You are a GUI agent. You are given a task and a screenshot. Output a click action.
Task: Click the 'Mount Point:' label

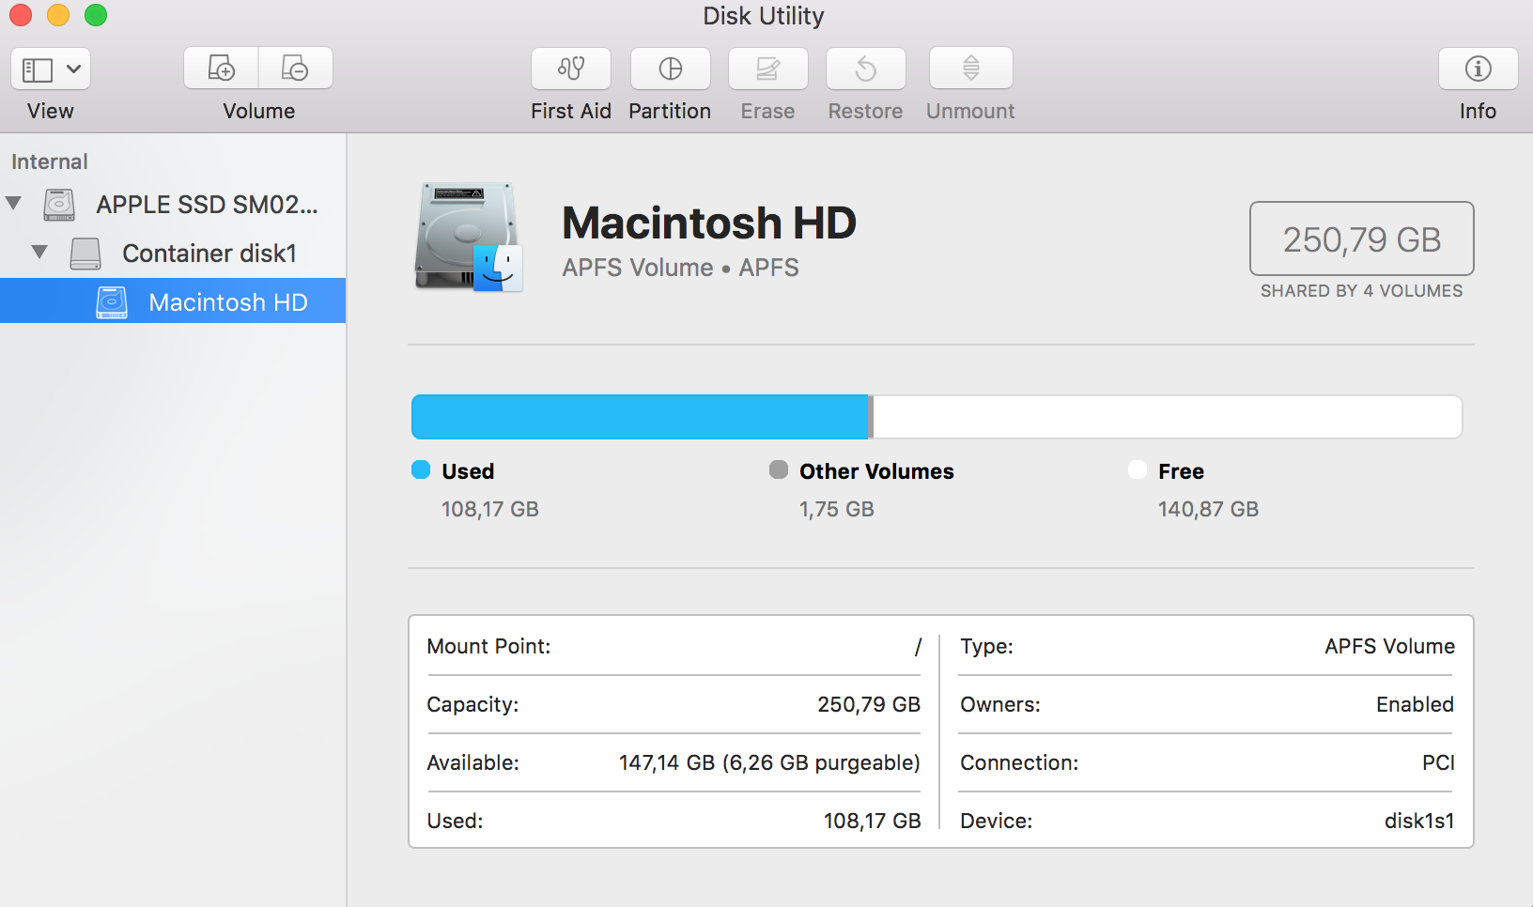click(x=488, y=646)
